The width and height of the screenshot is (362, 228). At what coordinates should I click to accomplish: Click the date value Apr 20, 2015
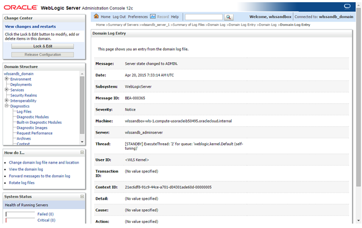[x=149, y=75]
